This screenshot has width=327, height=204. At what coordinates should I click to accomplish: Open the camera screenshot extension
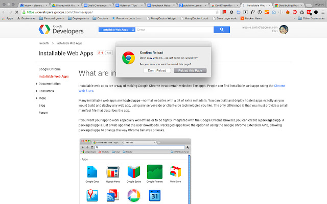(274, 12)
